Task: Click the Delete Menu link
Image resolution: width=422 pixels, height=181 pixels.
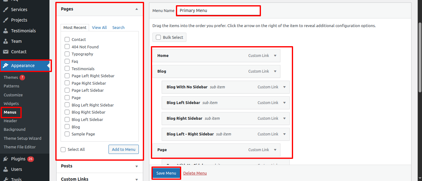Action: (195, 173)
